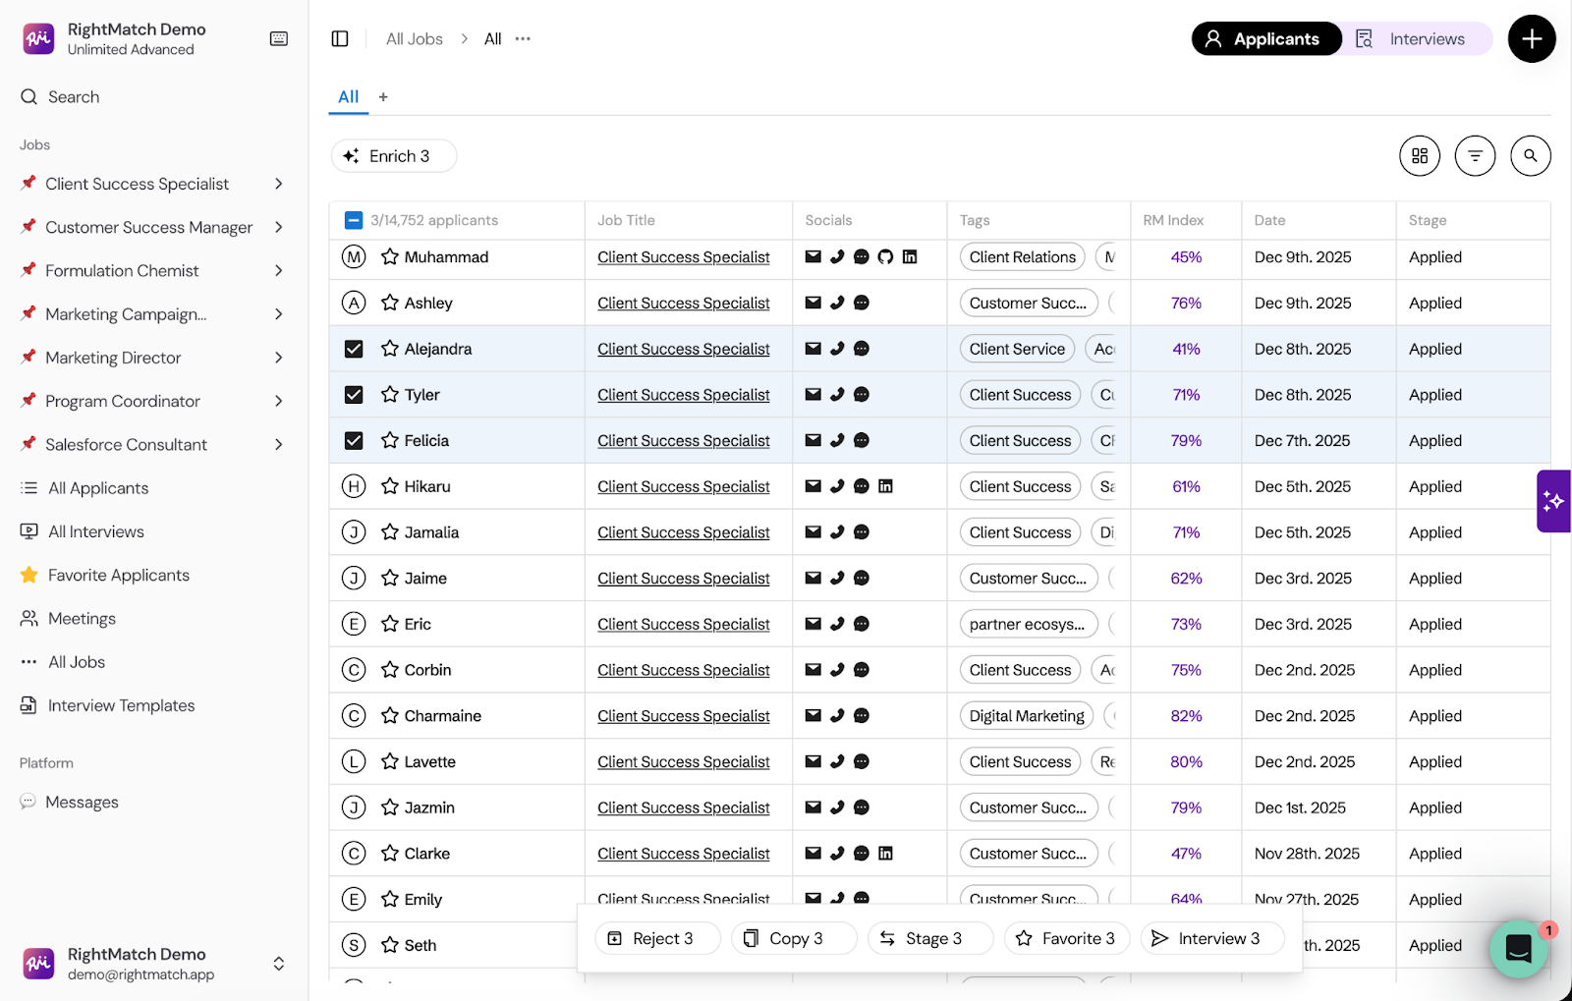Open the grid layout view icon
The width and height of the screenshot is (1572, 1001).
coord(1419,155)
